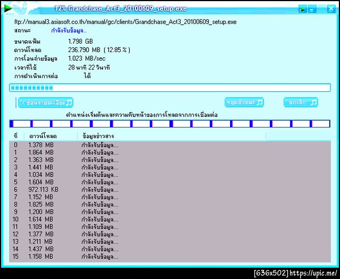Select connection row 10 with 1.614 MB
Image resolution: width=340 pixels, height=279 pixels.
(x=170, y=219)
